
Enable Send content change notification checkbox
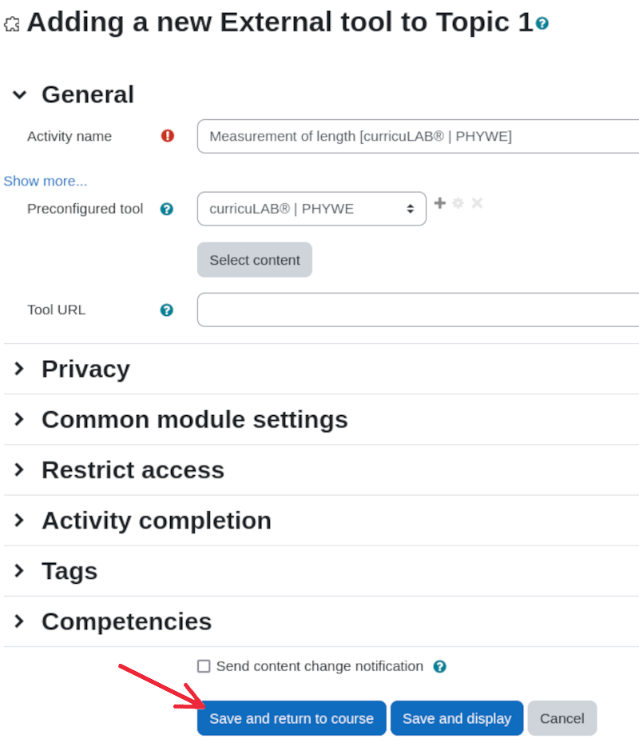click(x=204, y=666)
